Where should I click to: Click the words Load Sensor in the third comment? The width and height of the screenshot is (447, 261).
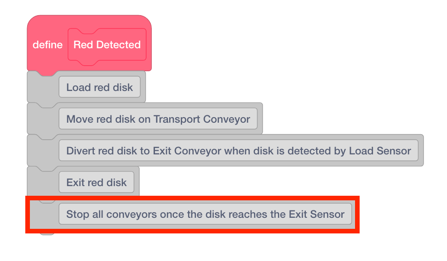(380, 151)
